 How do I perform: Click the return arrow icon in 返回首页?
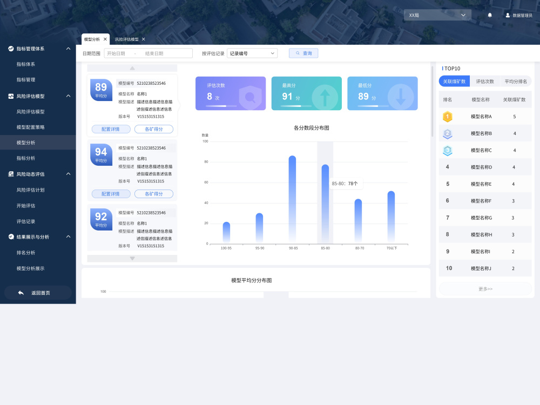[x=21, y=293]
